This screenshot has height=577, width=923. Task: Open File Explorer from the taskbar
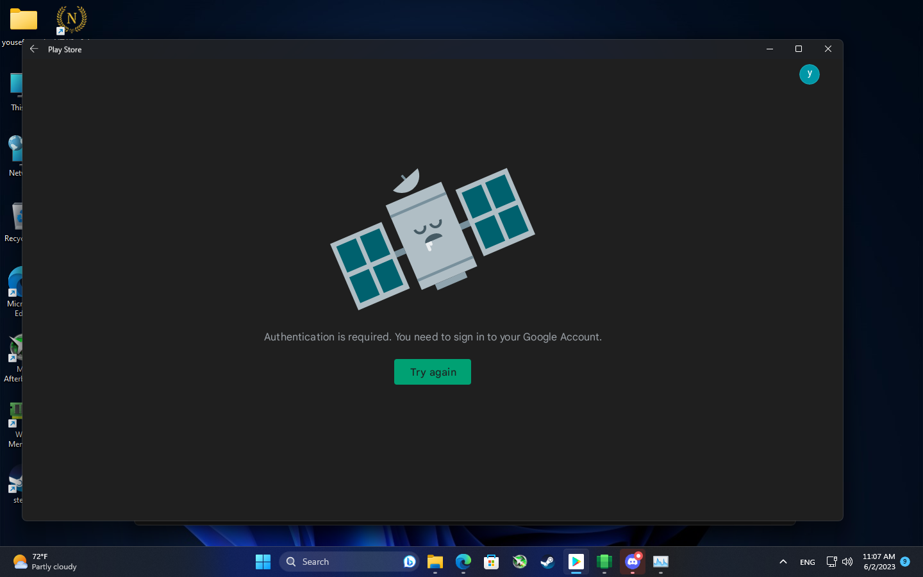[x=435, y=562]
